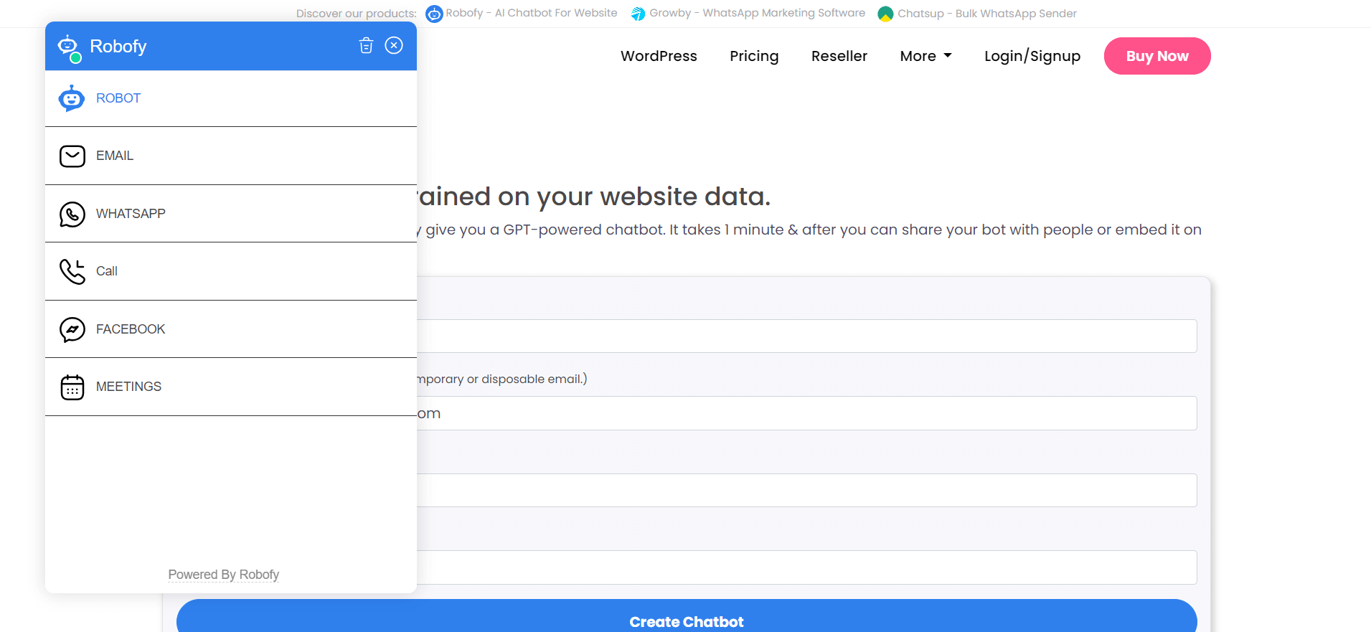Click the Chatsup product icon in the top bar
Screen dimensions: 1371x632
click(885, 14)
